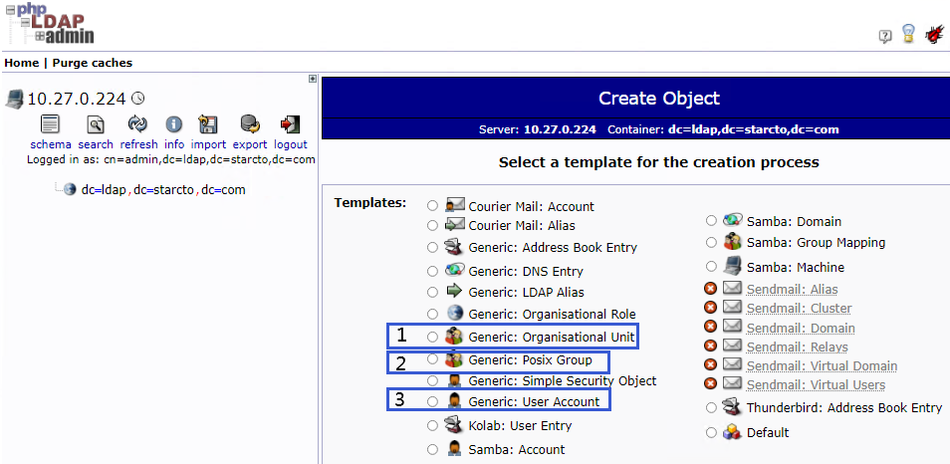Viewport: 950px width, 464px height.
Task: Select Thunderbird: Address Book Entry radio button
Action: [711, 408]
